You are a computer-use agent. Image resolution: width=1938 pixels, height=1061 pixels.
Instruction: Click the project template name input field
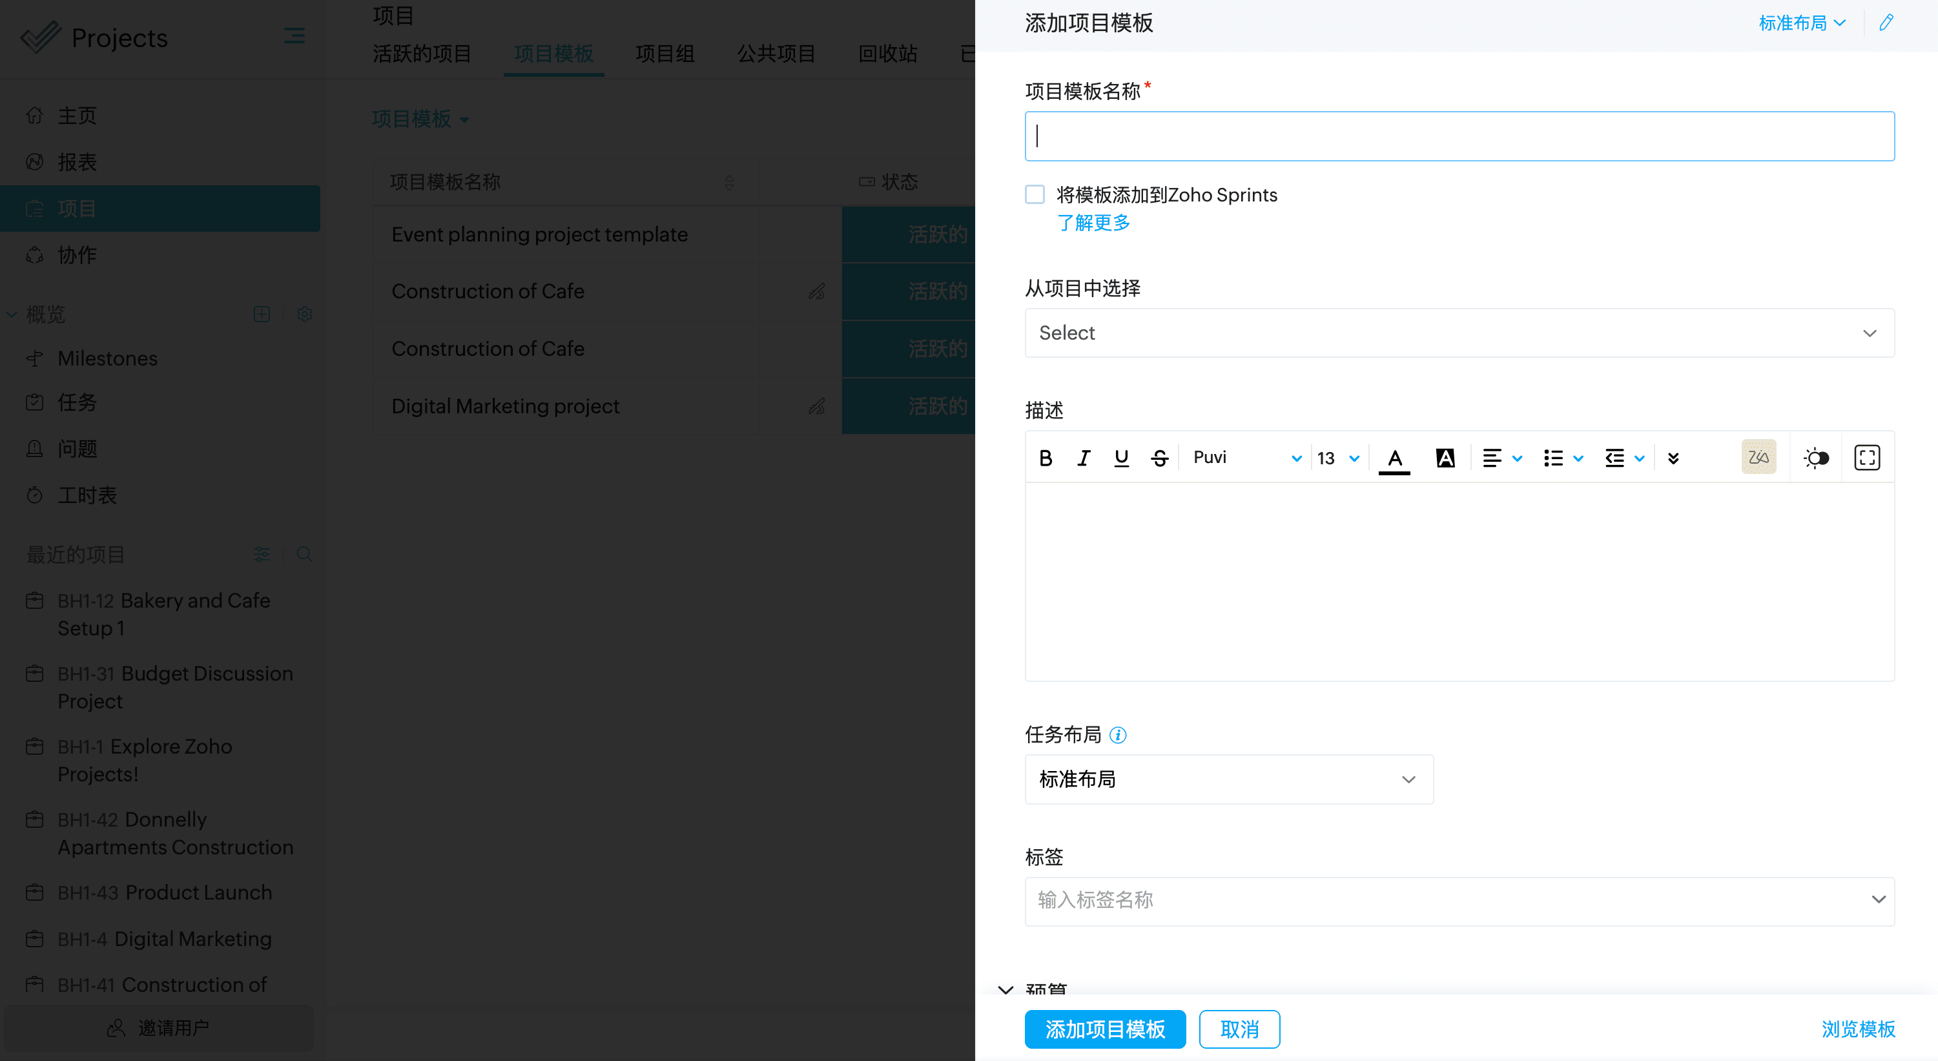pyautogui.click(x=1459, y=136)
